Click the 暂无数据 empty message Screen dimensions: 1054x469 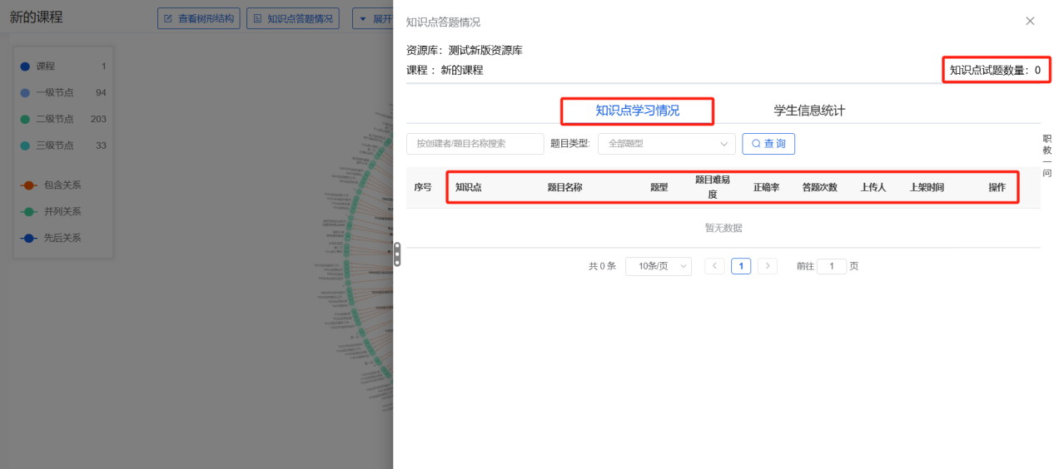tap(723, 228)
